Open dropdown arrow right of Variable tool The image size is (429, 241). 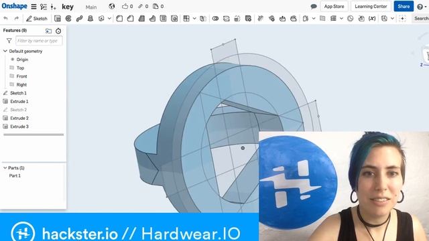[x=392, y=19]
